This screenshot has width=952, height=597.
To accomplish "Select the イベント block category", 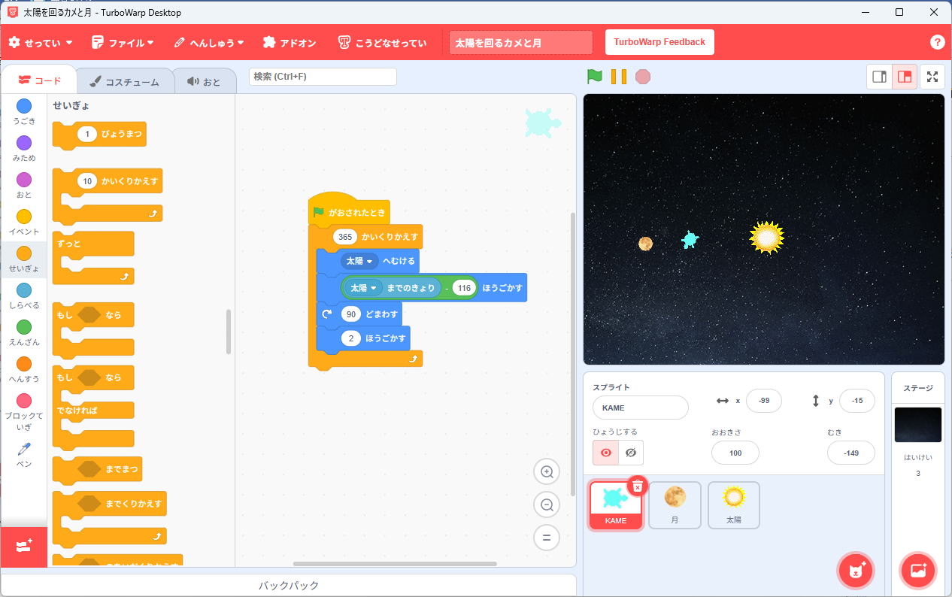I will coord(24,223).
